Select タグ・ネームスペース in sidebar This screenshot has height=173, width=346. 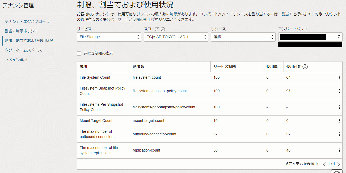coord(23,50)
